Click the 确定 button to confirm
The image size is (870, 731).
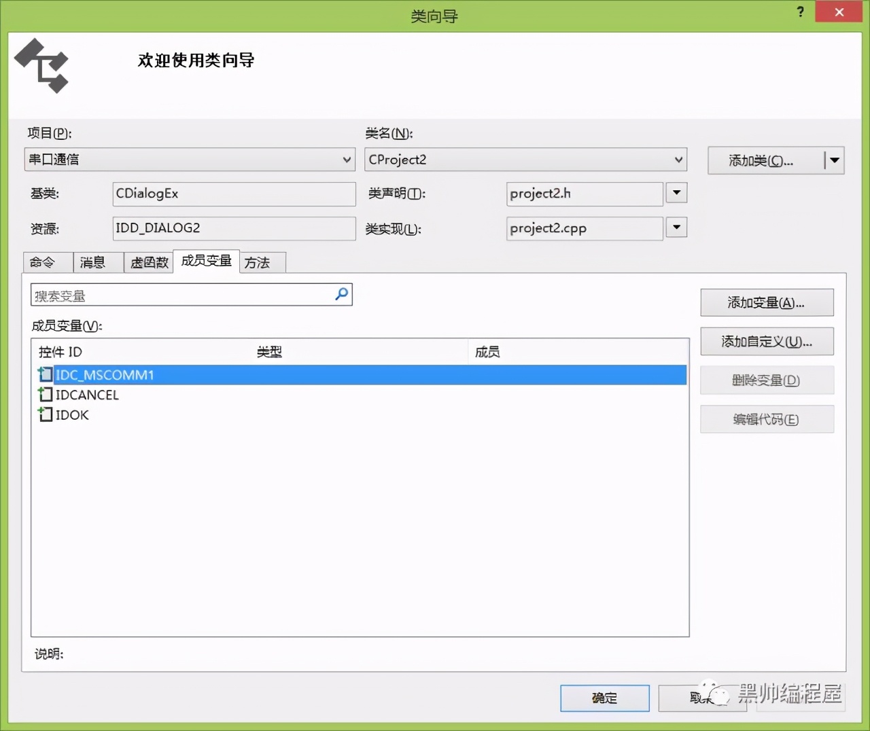[x=604, y=698]
